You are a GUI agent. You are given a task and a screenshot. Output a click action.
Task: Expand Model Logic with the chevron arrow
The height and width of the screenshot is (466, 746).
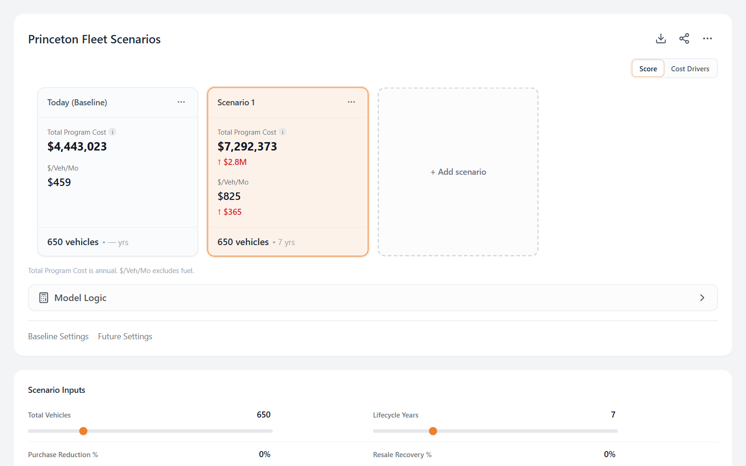pyautogui.click(x=702, y=298)
